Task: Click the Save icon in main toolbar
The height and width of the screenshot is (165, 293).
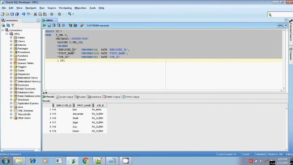Action: coord(12,14)
